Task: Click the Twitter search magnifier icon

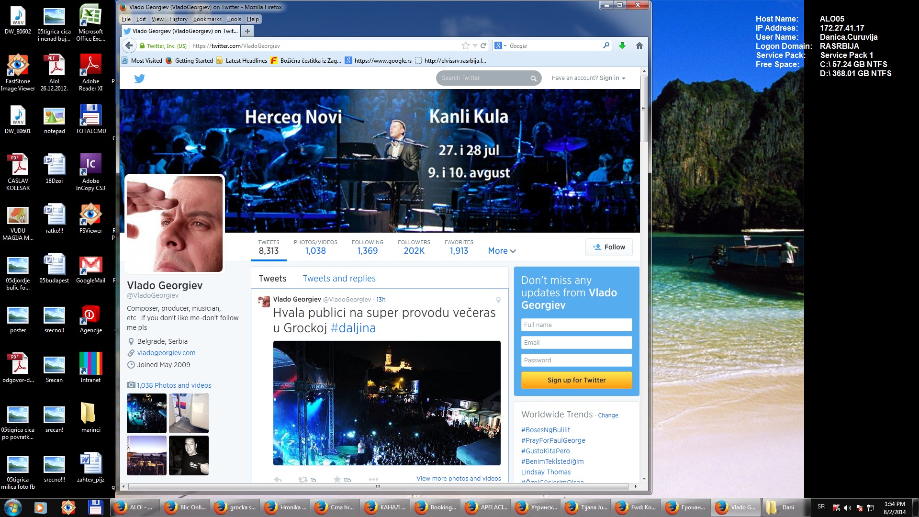Action: 533,79
